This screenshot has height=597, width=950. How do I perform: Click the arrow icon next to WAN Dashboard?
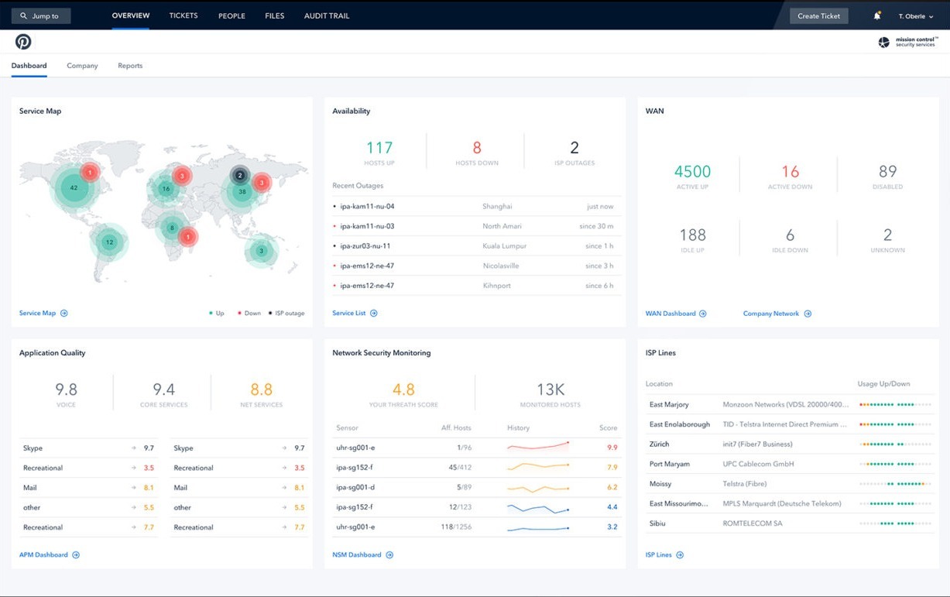tap(703, 314)
